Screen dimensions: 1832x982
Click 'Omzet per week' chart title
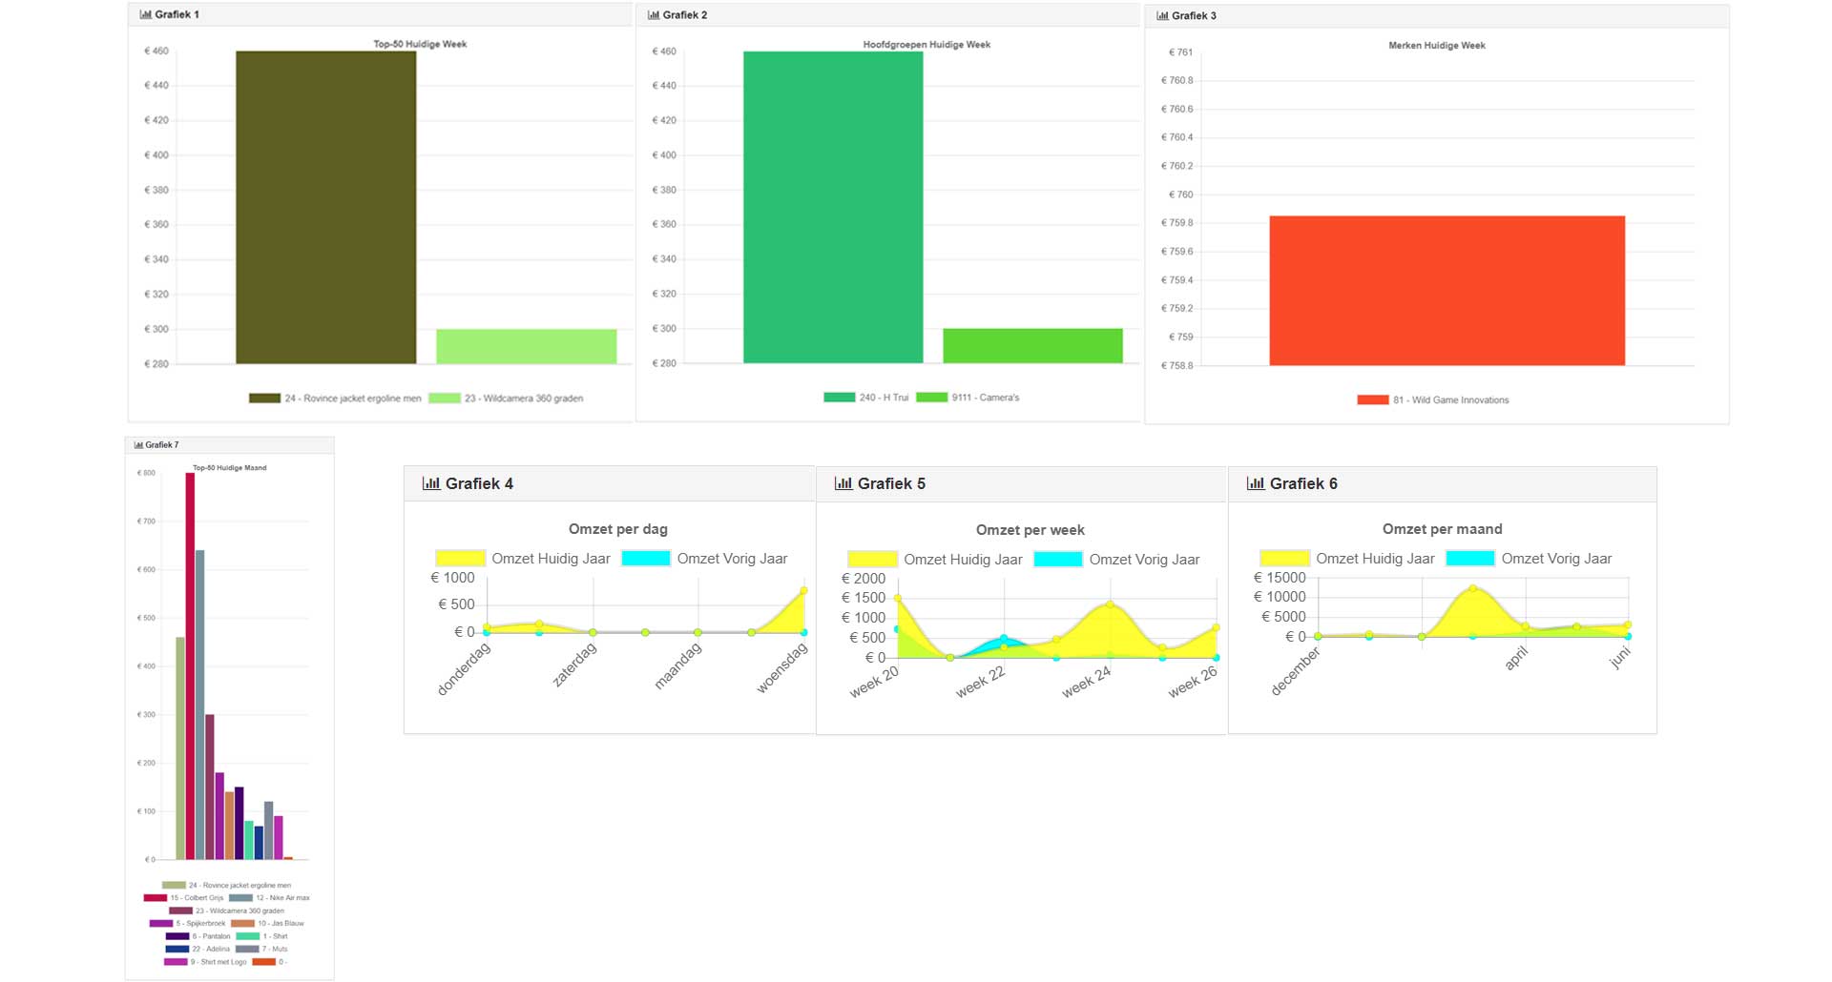[1030, 530]
